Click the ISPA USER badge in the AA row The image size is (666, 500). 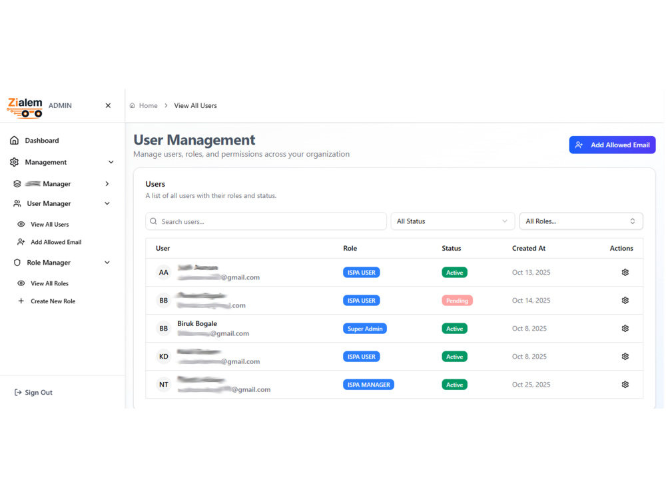pos(361,273)
